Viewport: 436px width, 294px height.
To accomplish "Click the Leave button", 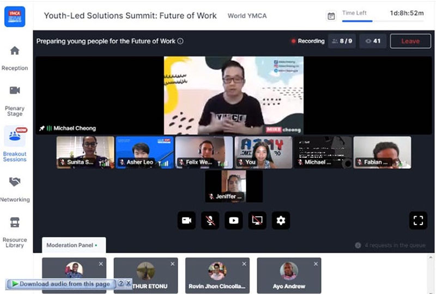I will (410, 41).
